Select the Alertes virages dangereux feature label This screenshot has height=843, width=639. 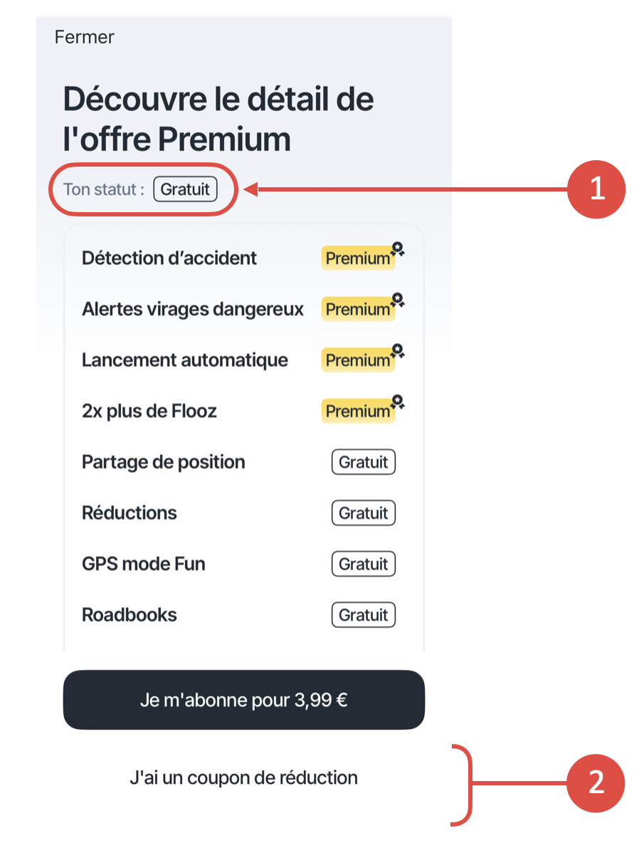point(192,309)
